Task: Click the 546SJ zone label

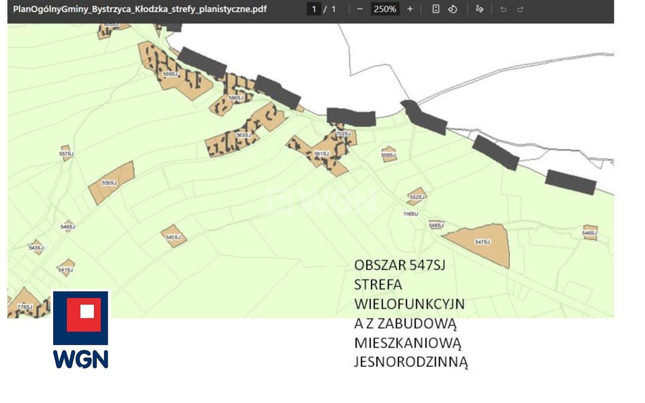Action: tap(589, 233)
